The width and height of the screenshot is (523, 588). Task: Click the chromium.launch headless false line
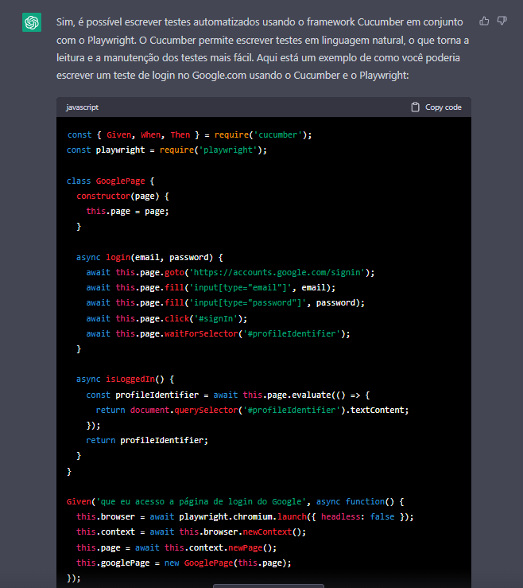tap(245, 516)
